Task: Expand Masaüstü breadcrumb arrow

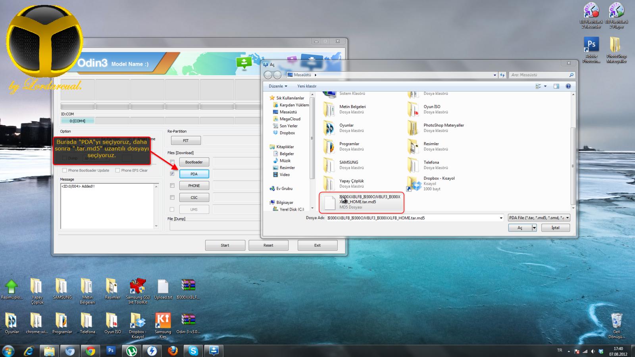Action: (x=316, y=75)
